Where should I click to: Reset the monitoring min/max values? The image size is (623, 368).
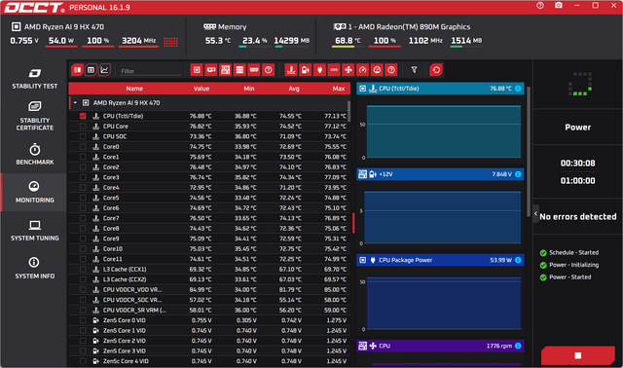pos(436,70)
